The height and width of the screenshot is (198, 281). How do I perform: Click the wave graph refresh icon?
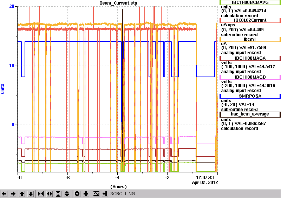click(96, 194)
